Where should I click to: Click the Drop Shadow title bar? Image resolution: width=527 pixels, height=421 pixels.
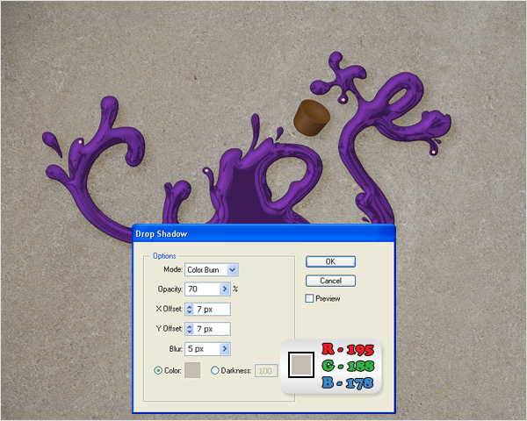pyautogui.click(x=263, y=233)
